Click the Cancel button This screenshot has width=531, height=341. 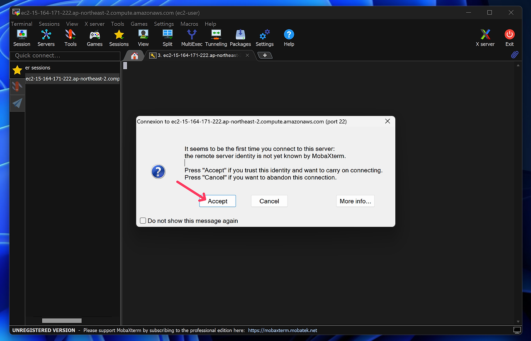(x=269, y=201)
